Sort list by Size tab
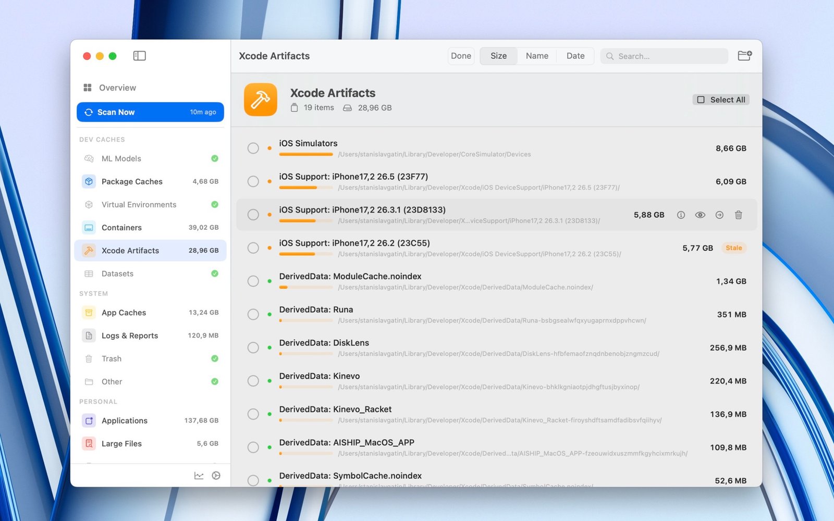The height and width of the screenshot is (521, 834). coord(498,56)
